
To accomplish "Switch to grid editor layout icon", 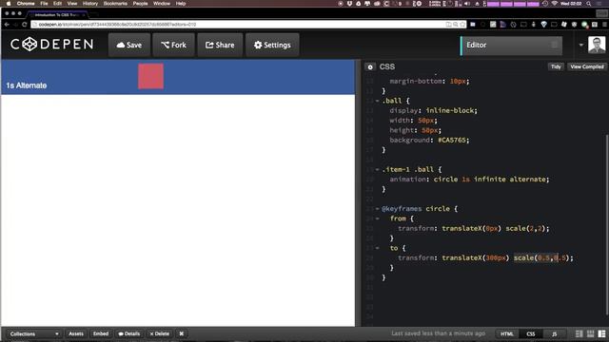I will (x=590, y=333).
